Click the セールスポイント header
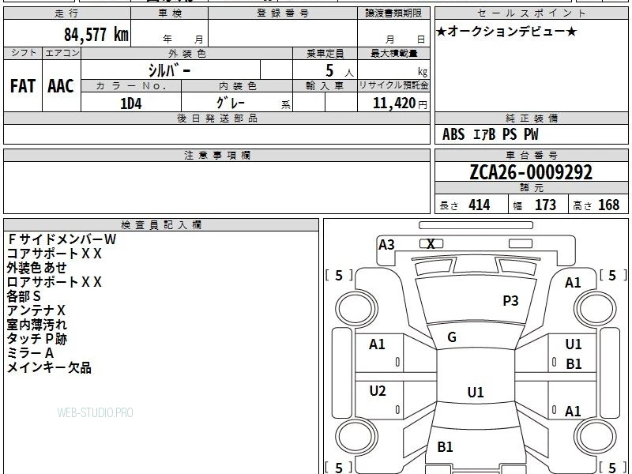The width and height of the screenshot is (632, 474). [531, 13]
